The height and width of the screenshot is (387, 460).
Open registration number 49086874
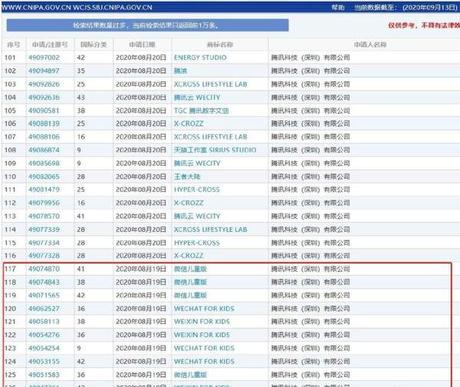tap(44, 150)
